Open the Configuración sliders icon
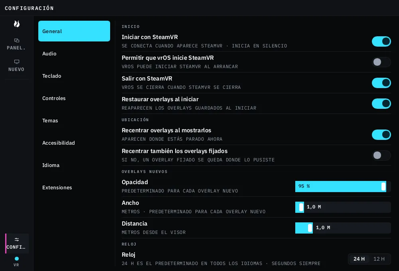Viewport: 399px width, 271px height. pyautogui.click(x=16, y=240)
